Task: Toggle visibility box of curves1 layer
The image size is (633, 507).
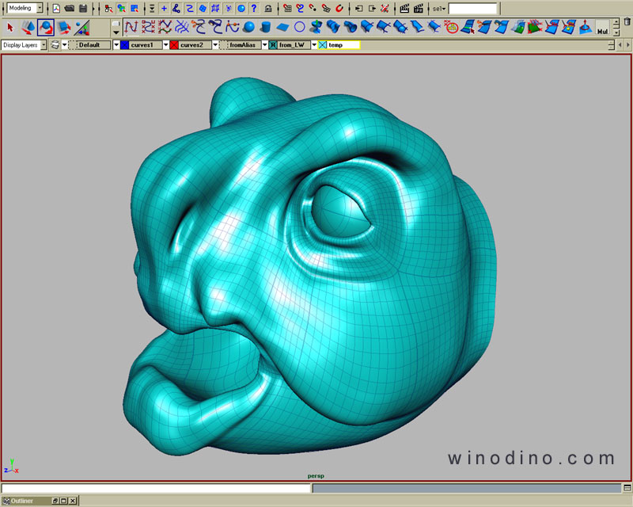Action: pyautogui.click(x=125, y=45)
